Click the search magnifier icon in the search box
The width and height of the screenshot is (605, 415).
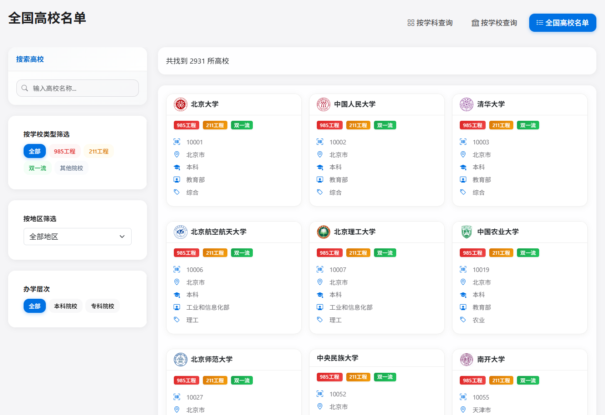pyautogui.click(x=25, y=88)
